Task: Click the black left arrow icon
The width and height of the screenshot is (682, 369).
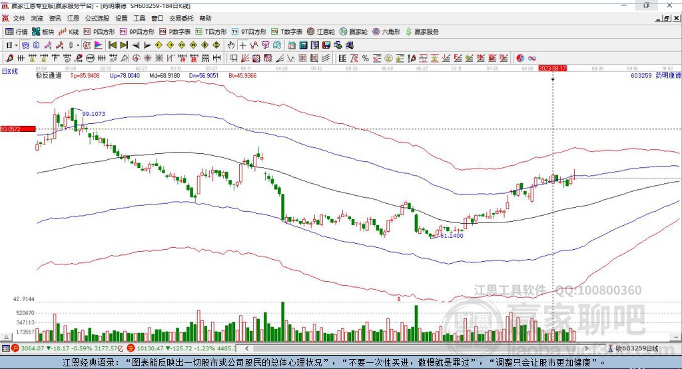Action: pos(136,45)
